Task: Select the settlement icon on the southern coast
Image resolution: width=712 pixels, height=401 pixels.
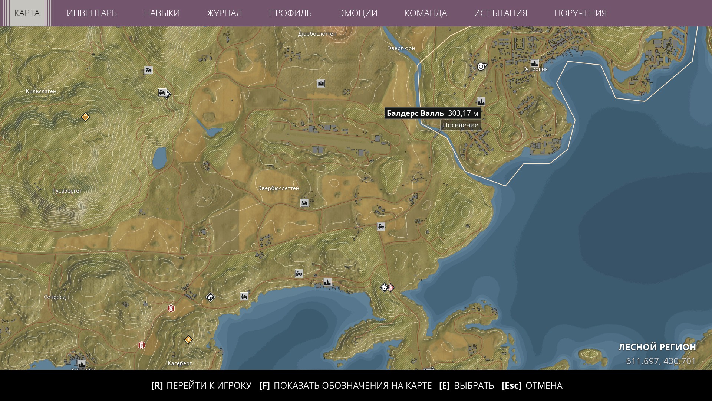Action: click(327, 282)
